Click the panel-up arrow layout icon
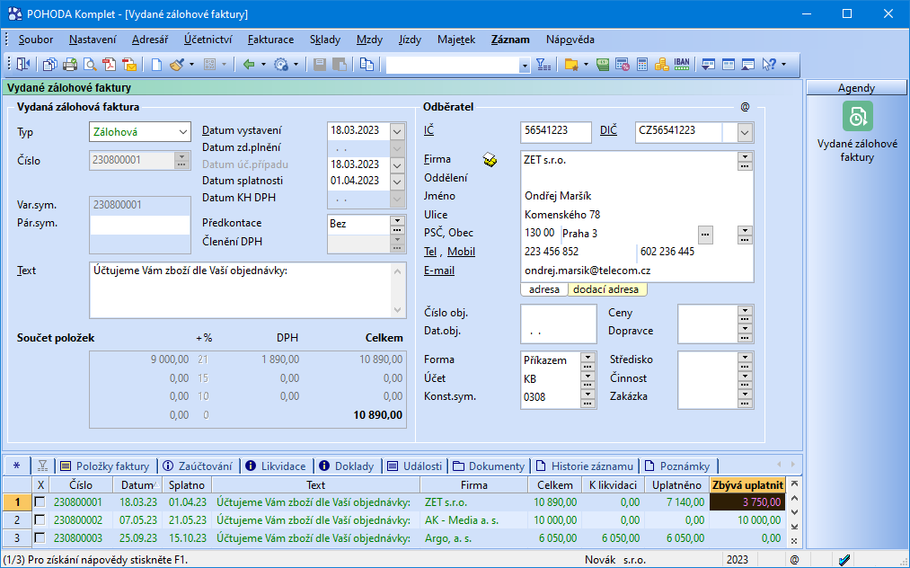The height and width of the screenshot is (568, 910). click(748, 65)
